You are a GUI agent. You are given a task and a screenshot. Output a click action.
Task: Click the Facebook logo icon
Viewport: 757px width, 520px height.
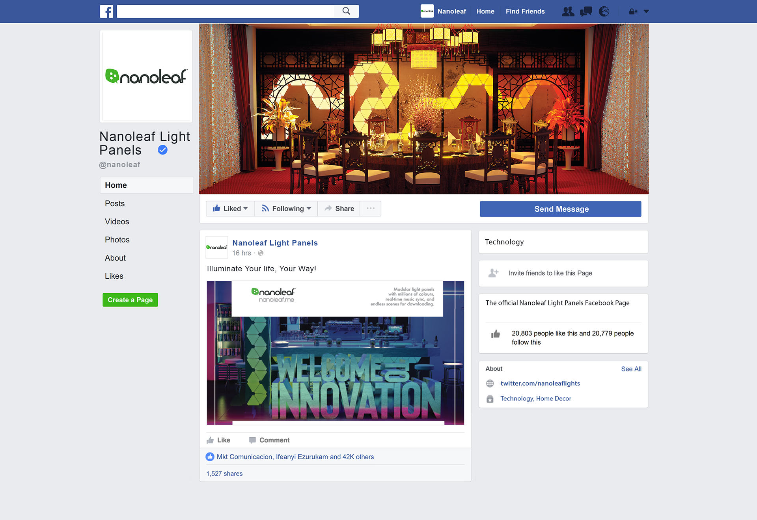pos(106,11)
